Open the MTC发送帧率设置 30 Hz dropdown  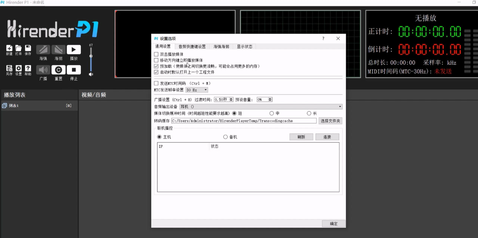(x=197, y=90)
